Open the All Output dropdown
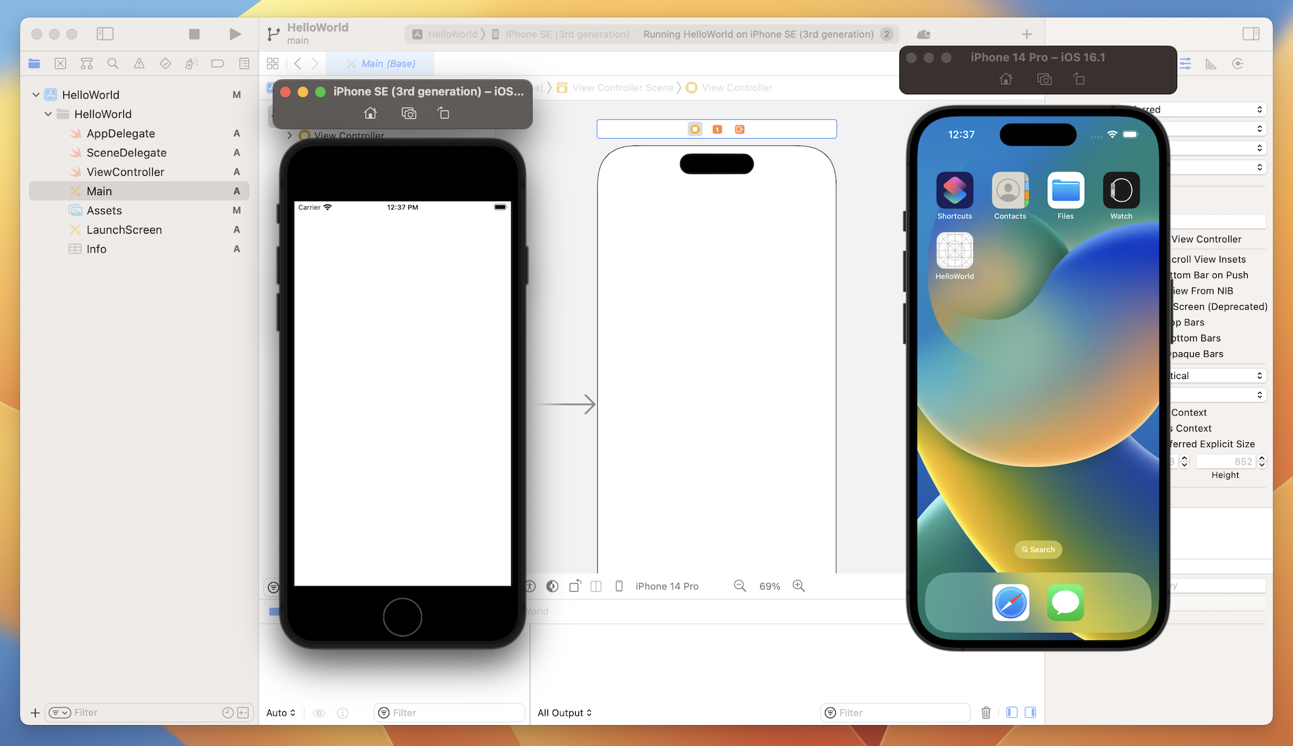 564,712
